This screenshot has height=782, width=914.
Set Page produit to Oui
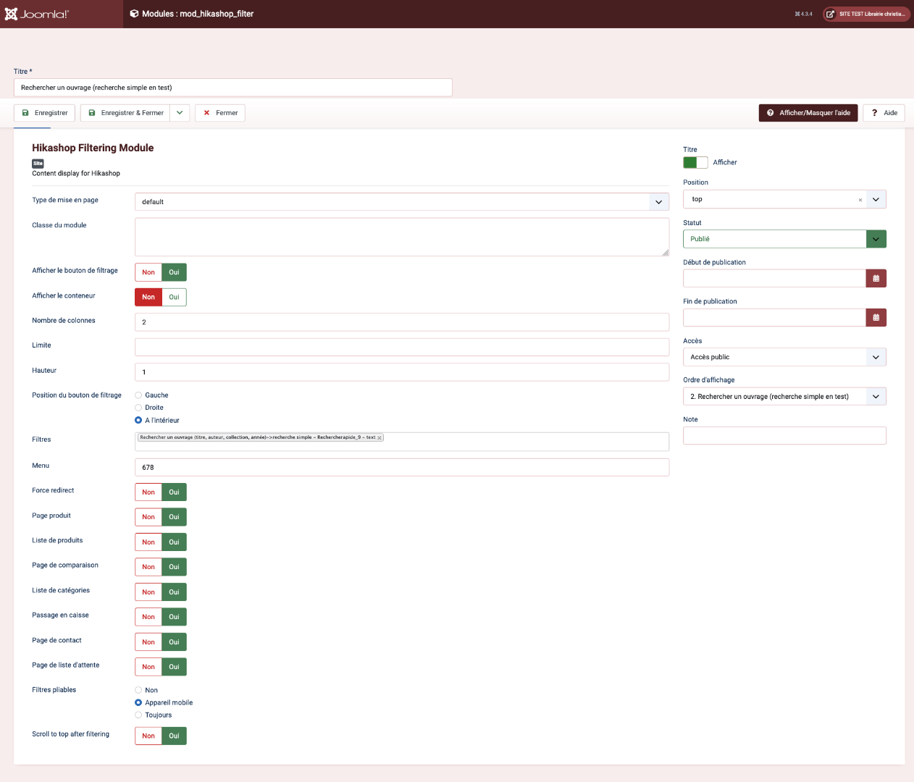174,517
